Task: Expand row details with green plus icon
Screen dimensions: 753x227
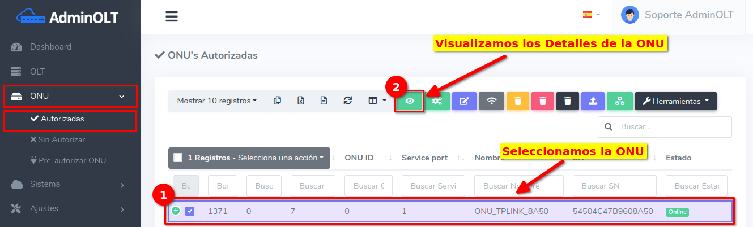Action: [x=176, y=211]
